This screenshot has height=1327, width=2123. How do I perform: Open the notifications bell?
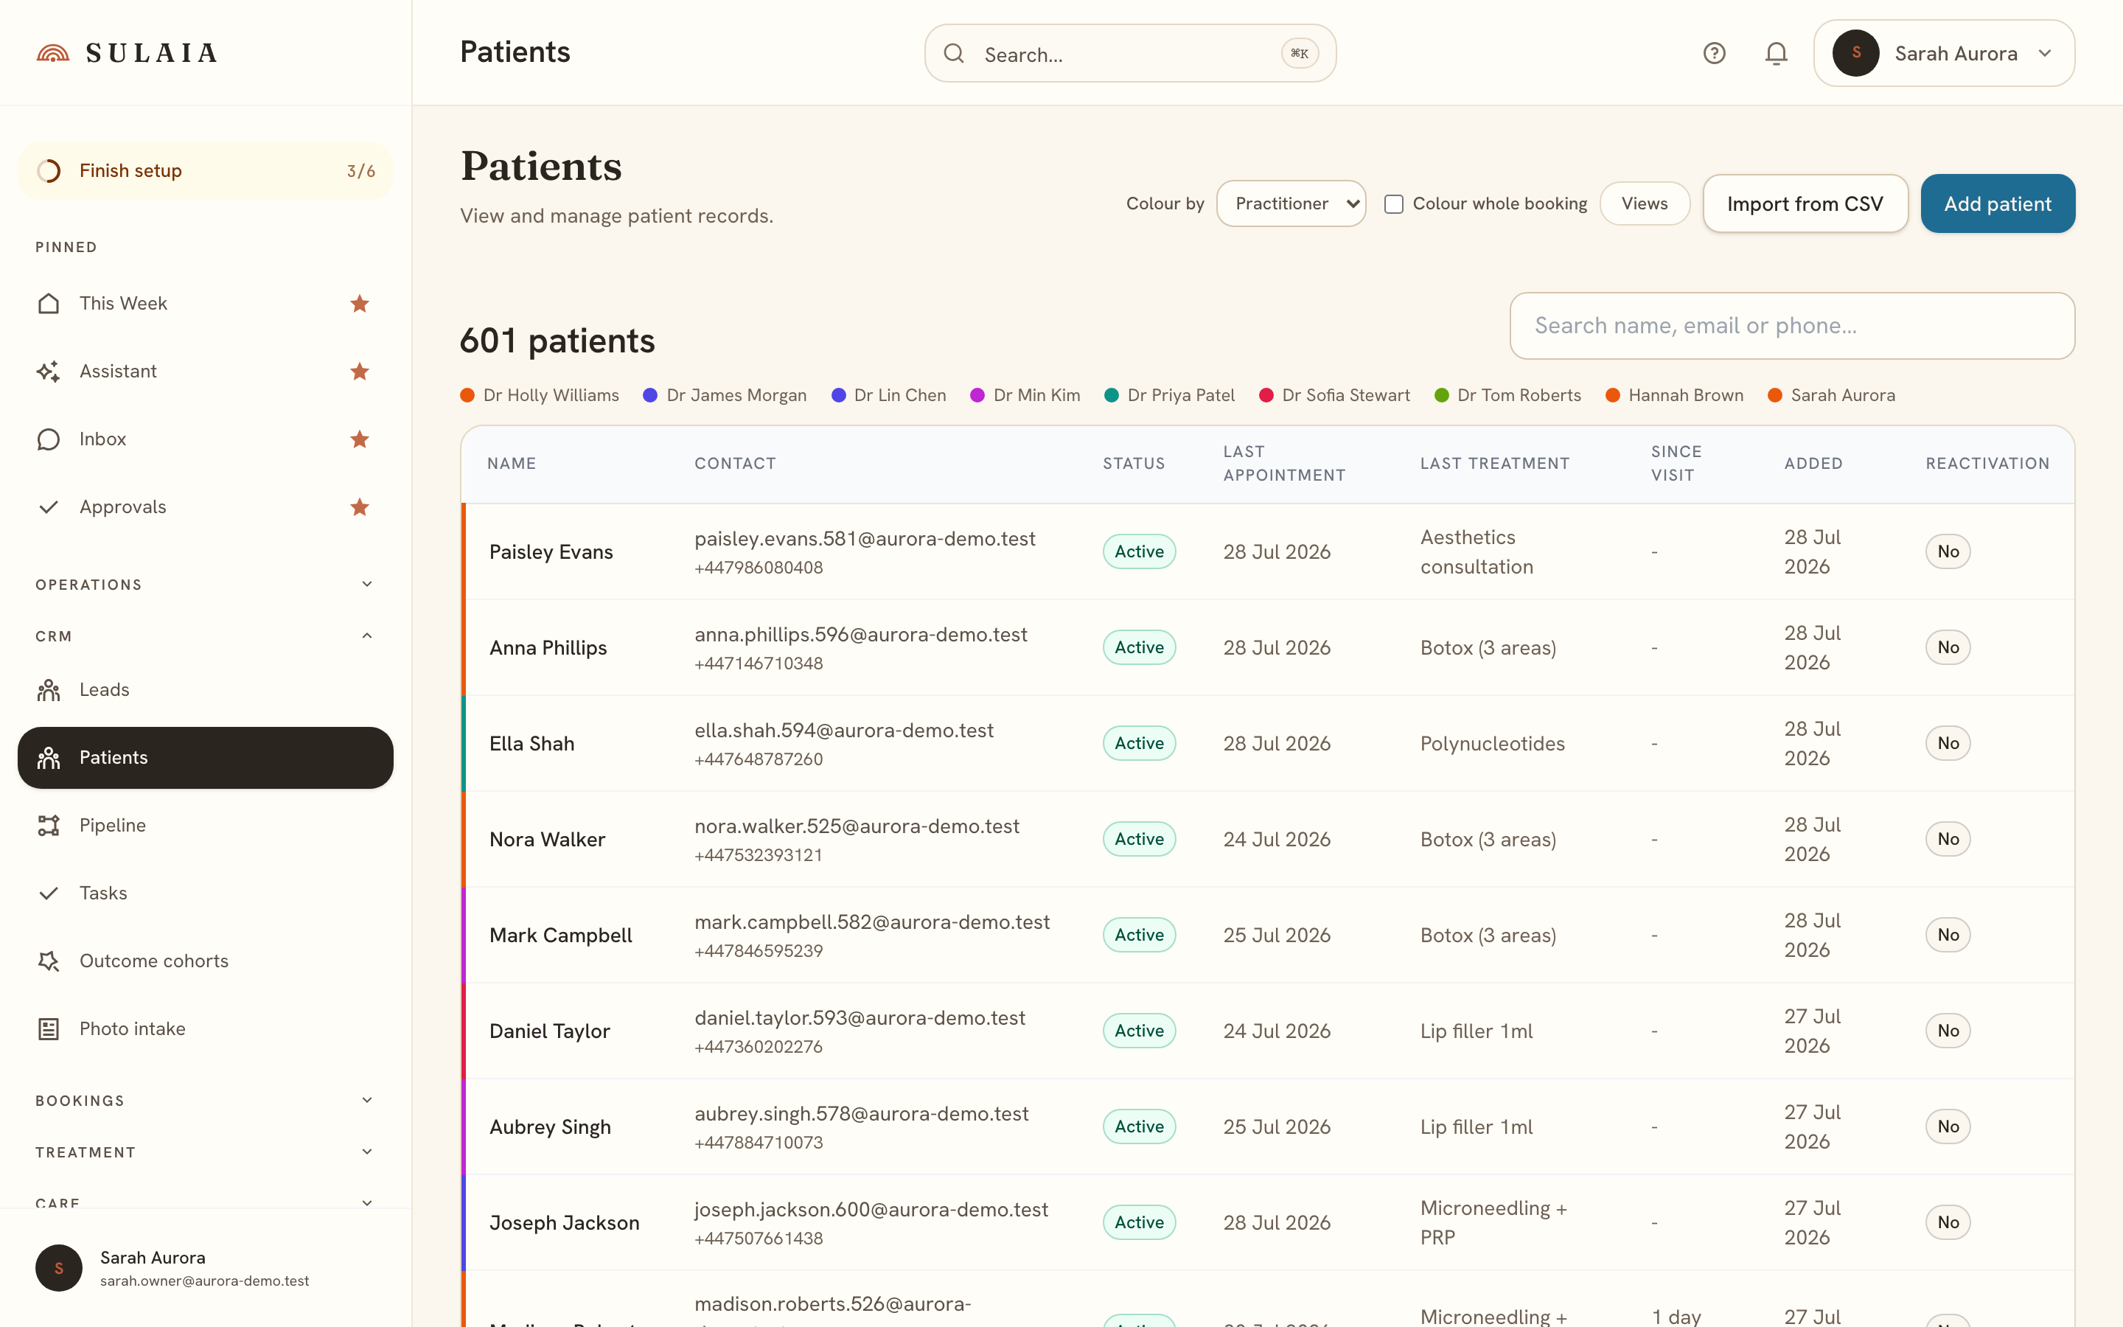pos(1777,54)
